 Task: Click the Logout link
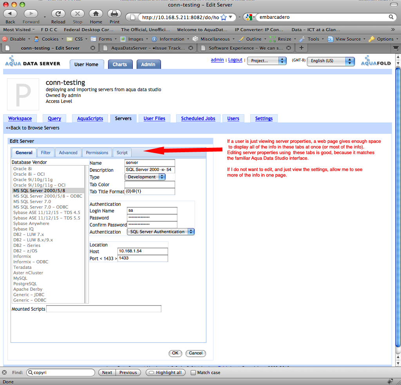[235, 60]
